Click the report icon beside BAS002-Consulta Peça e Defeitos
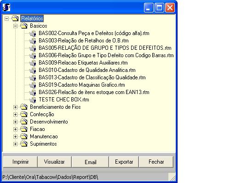Viewport: 236px width, 183px height. (33, 33)
